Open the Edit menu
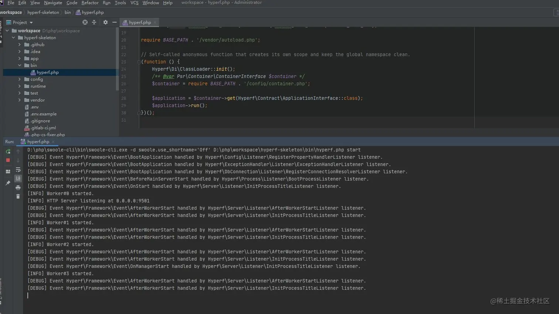Screen dimensions: 559x314 (x=22, y=3)
